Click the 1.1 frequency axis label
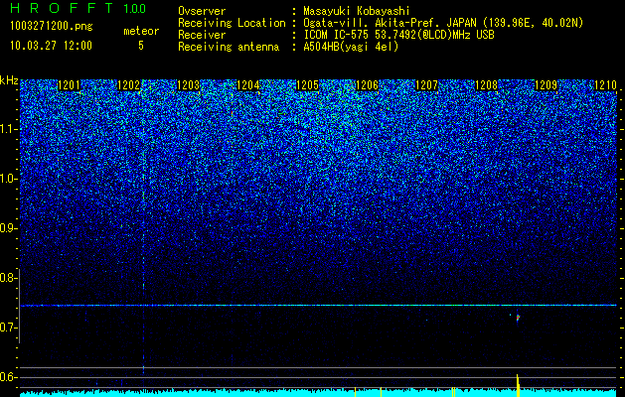Viewport: 625px width, 397px height. [x=8, y=129]
